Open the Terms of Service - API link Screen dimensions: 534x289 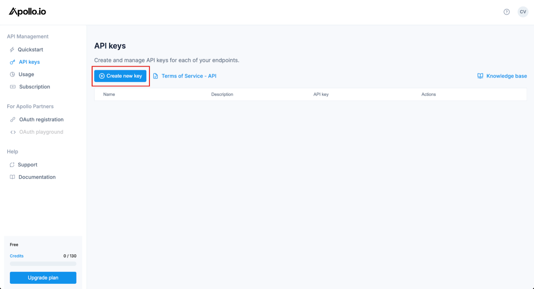pos(189,76)
